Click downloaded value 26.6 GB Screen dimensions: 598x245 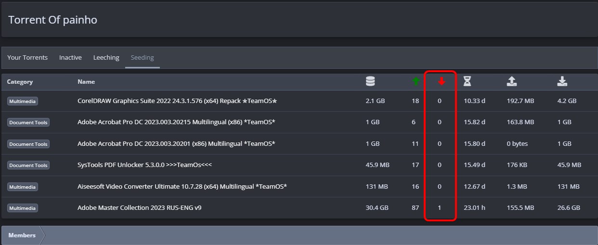click(x=569, y=208)
